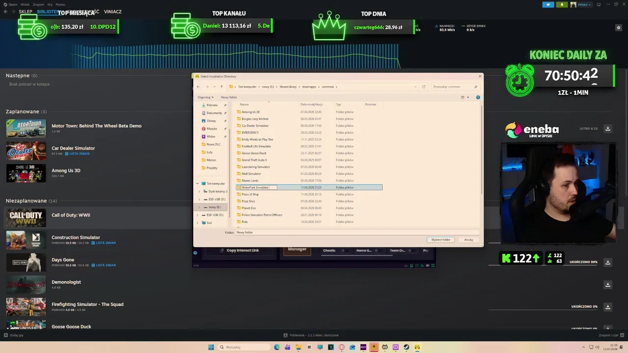
Task: Click the green notifications bell in Steam
Action: (x=562, y=4)
